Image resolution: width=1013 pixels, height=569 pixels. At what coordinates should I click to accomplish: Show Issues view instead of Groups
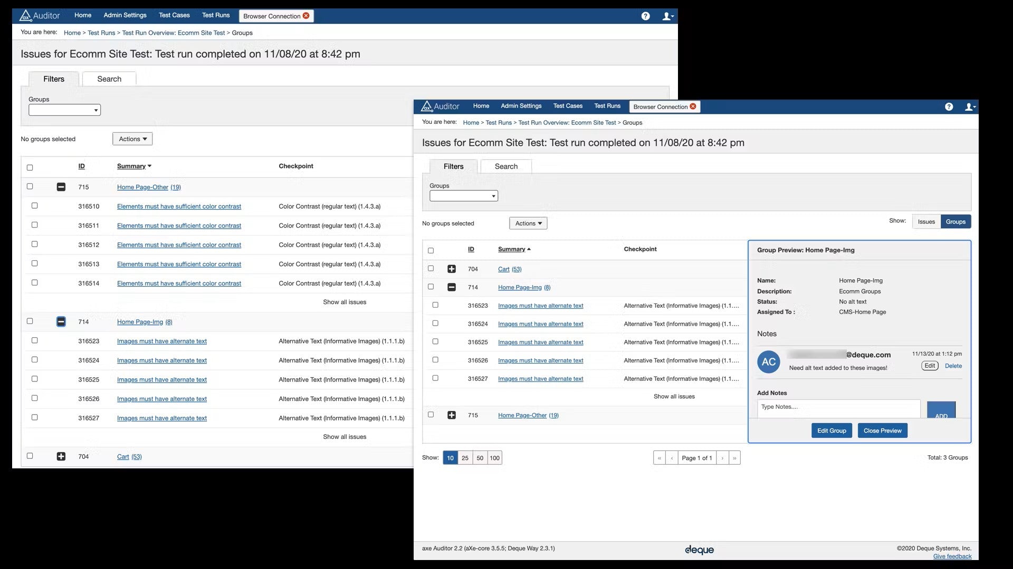[926, 222]
